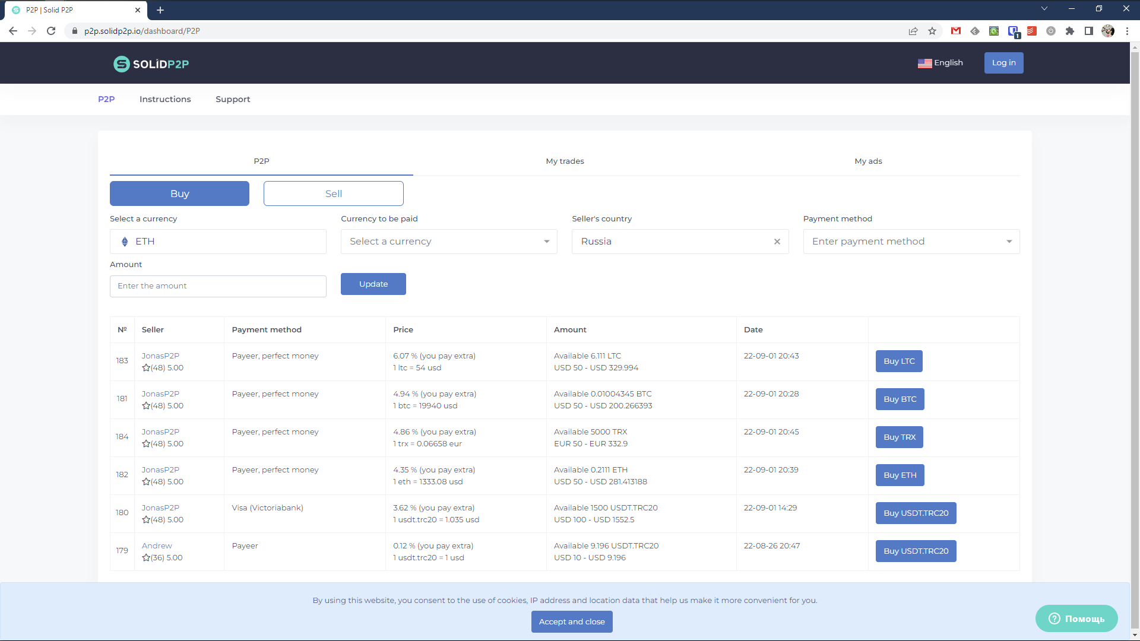The height and width of the screenshot is (641, 1140).
Task: Open the browser extensions puzzle icon
Action: coord(1070,31)
